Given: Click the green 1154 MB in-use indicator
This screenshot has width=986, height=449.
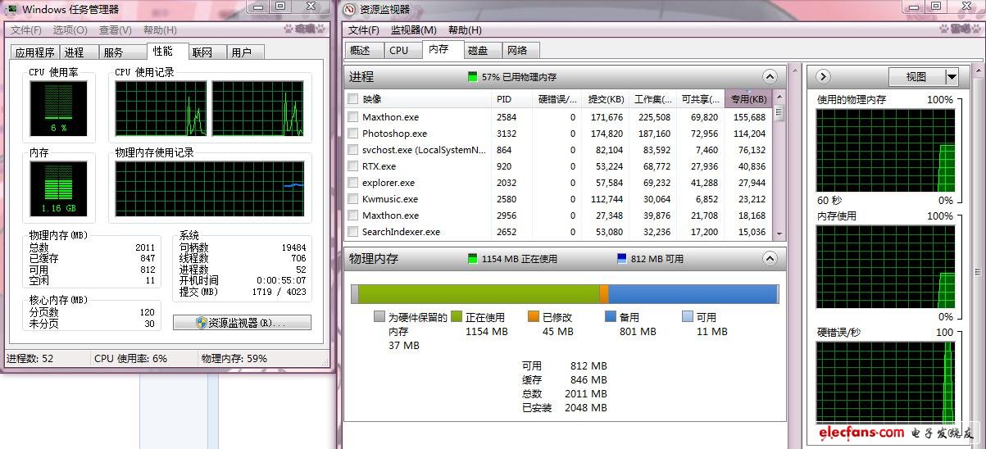Looking at the screenshot, I should pos(472,259).
